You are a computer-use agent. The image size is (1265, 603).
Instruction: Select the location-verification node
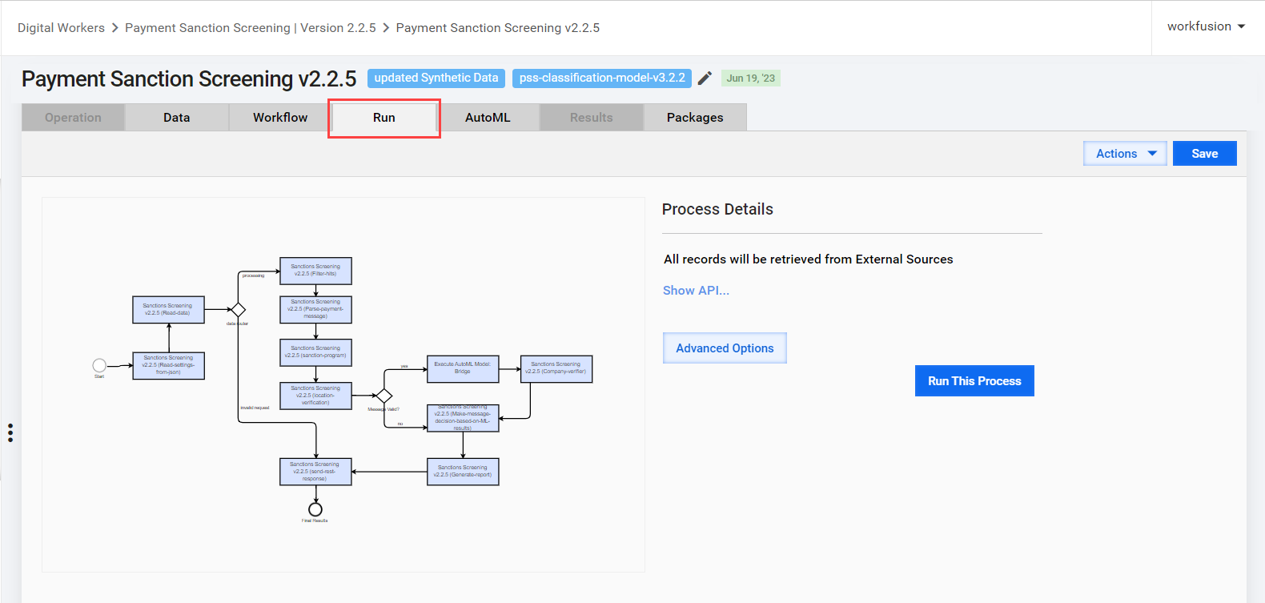click(x=315, y=396)
